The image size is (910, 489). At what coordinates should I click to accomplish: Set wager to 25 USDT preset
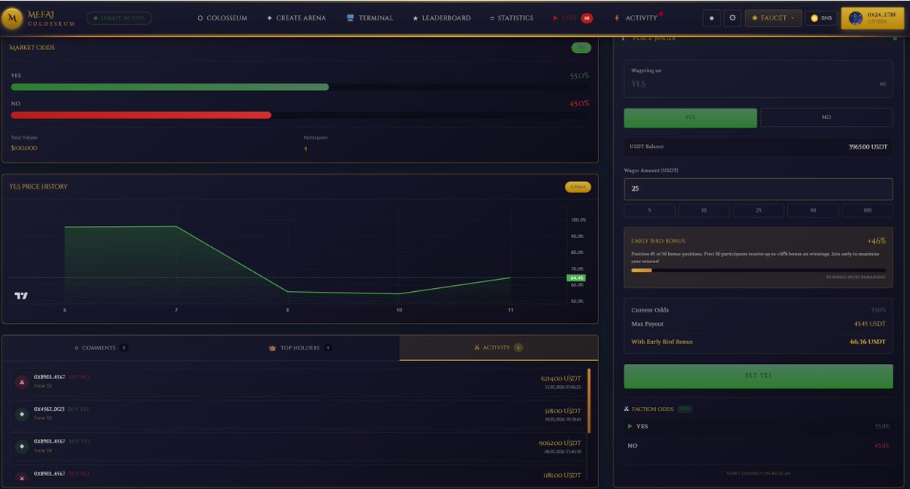point(758,211)
